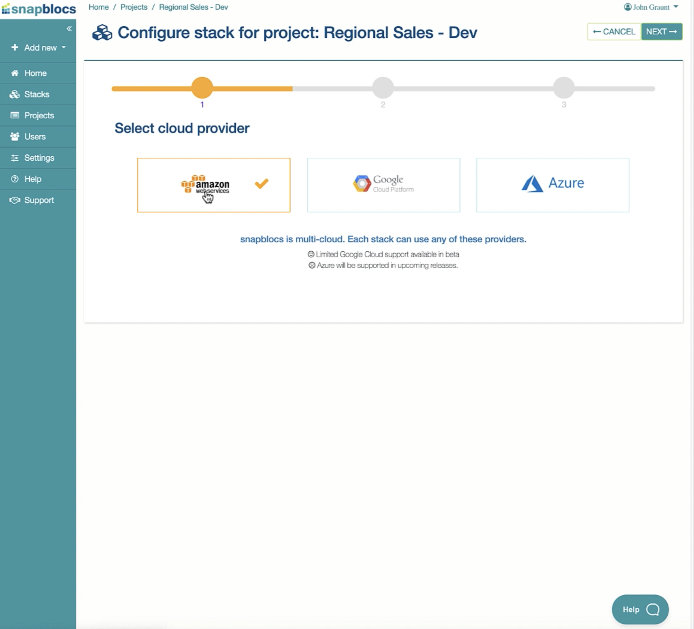Click the snapblocs logo

click(x=39, y=9)
